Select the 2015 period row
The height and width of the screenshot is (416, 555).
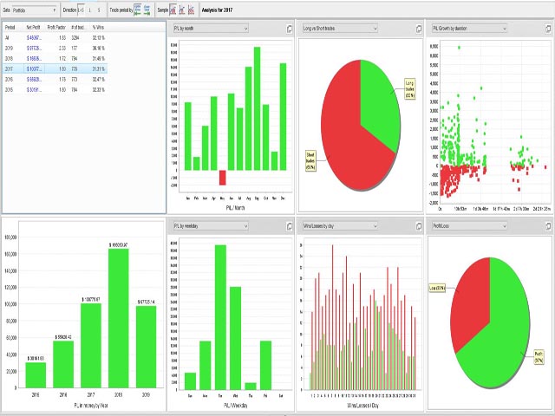(55, 90)
